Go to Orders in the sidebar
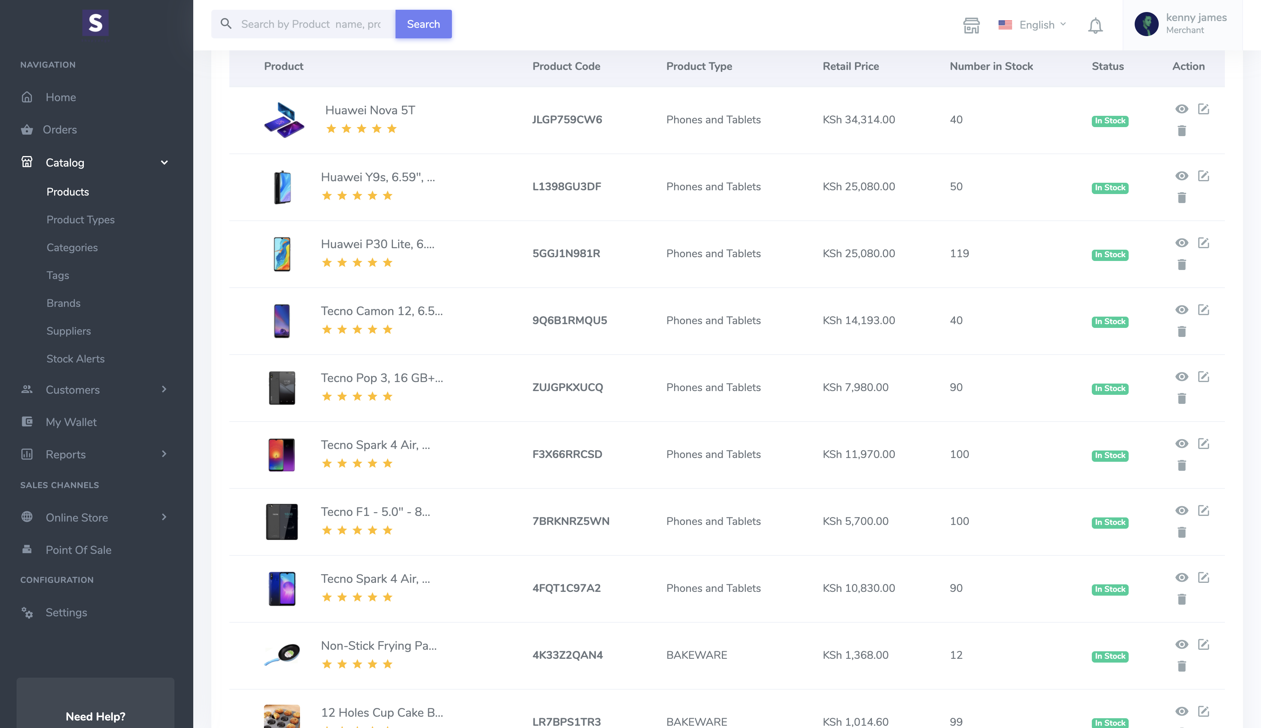The image size is (1261, 728). point(60,129)
